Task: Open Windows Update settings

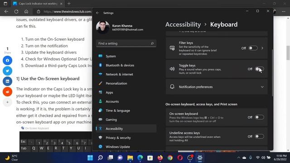Action: 126,147
